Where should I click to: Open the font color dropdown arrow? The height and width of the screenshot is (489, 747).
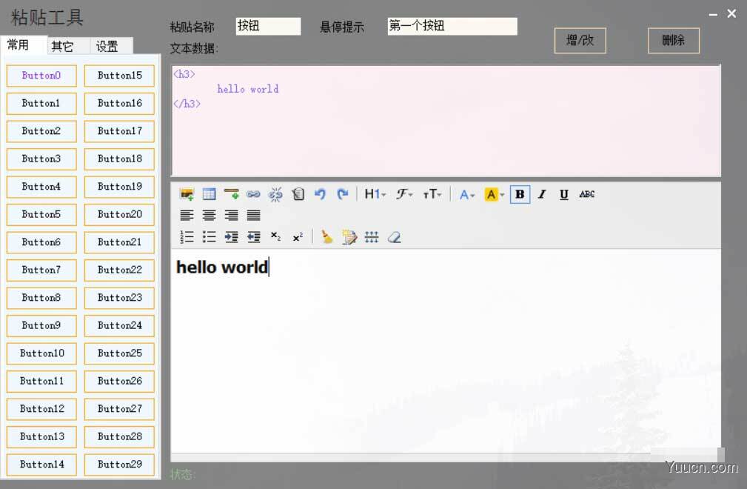click(x=472, y=194)
